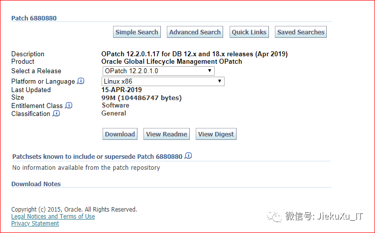The image size is (375, 233).
Task: Open the Select a Release dropdown
Action: [158, 71]
